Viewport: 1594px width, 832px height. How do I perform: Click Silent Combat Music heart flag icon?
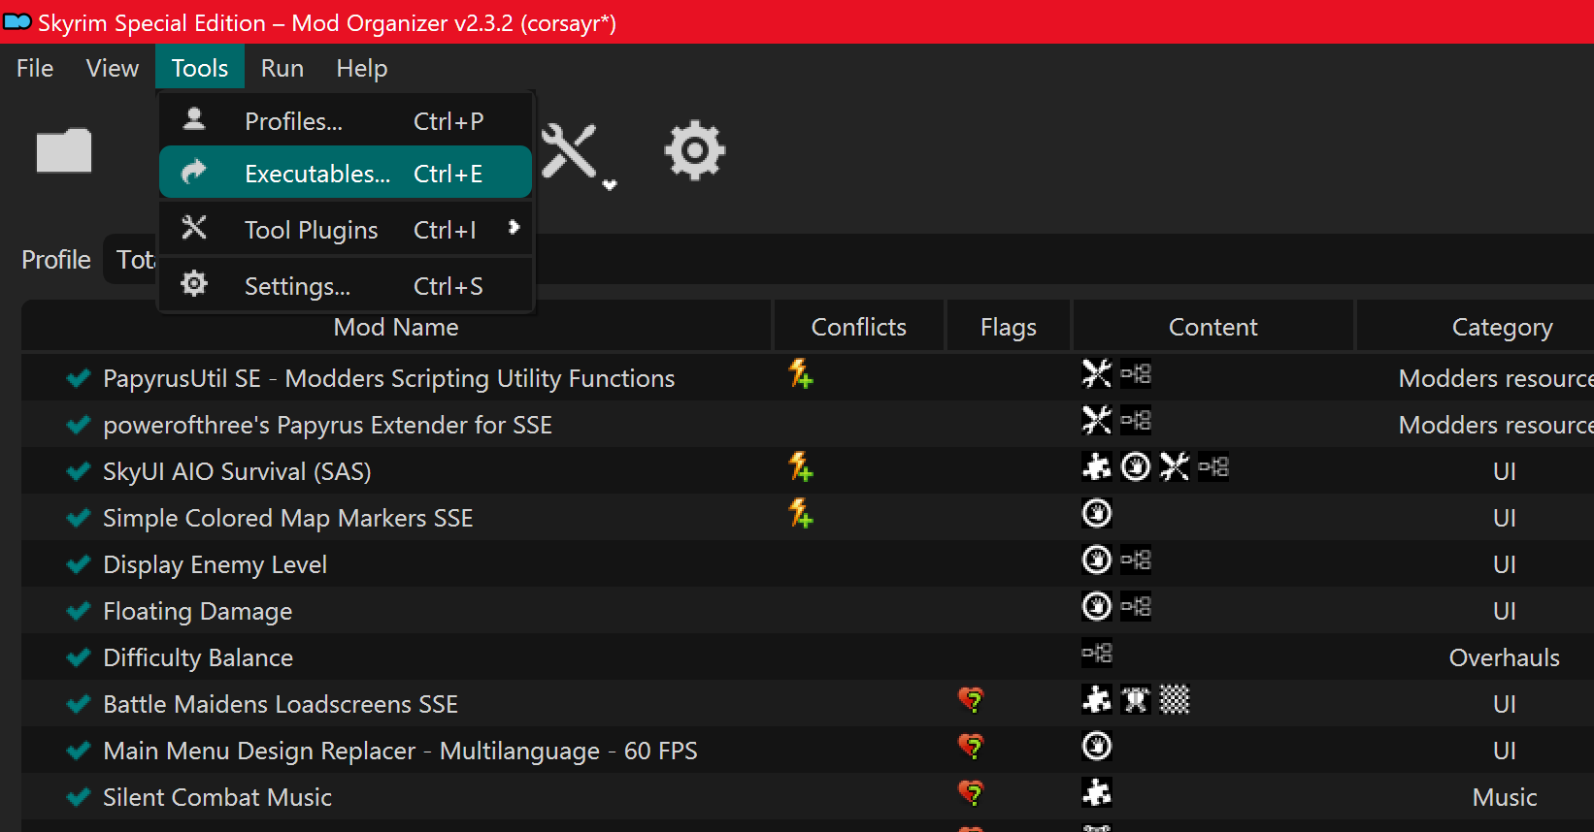point(971,793)
